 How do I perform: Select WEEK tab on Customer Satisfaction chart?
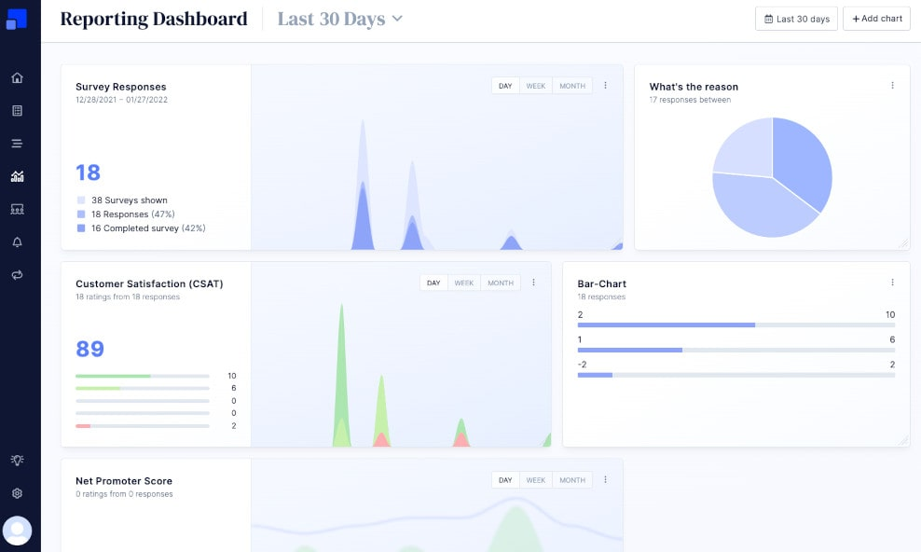coord(463,283)
